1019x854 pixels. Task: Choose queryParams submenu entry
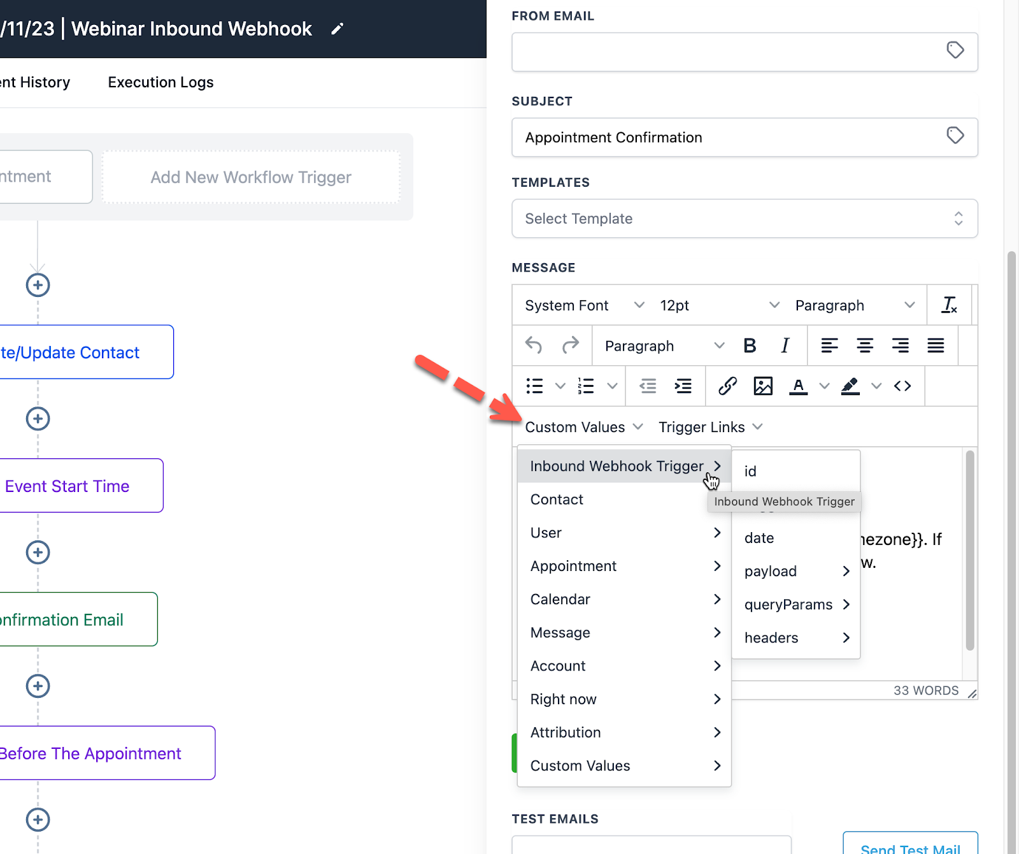click(796, 604)
